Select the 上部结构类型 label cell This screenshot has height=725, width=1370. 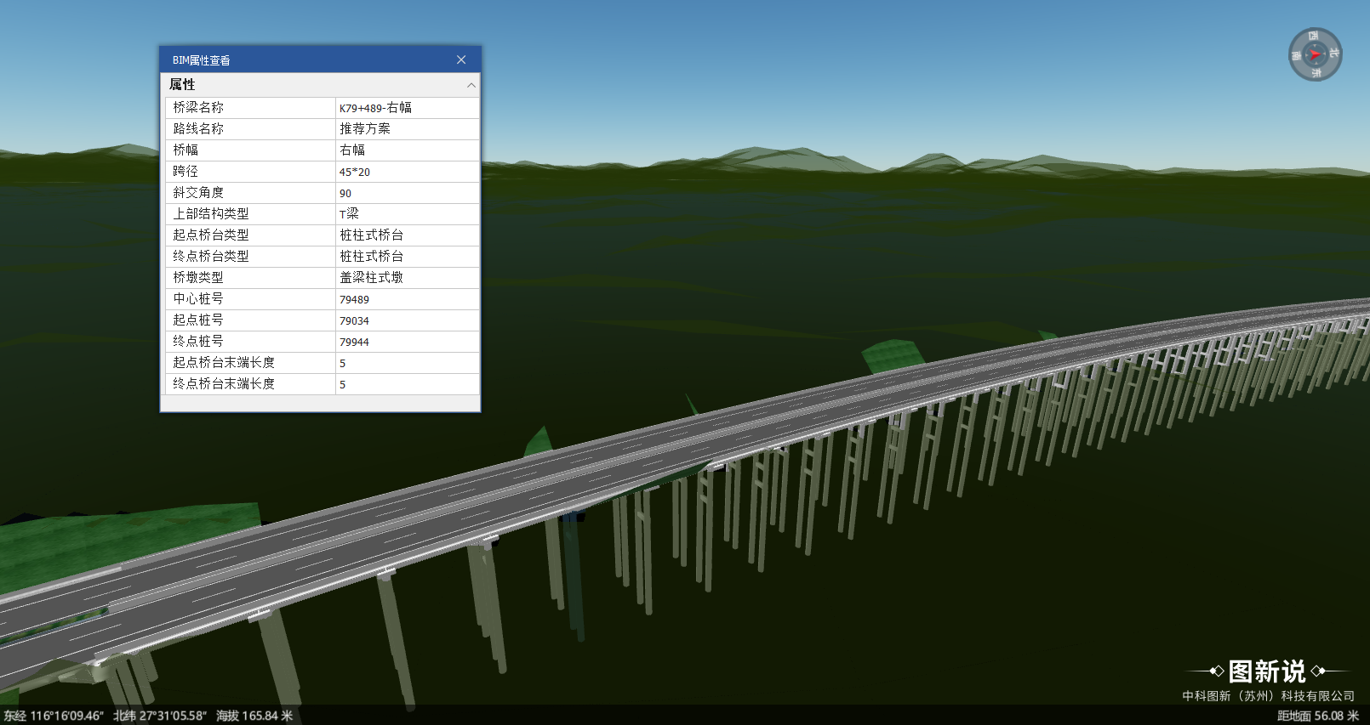(x=250, y=214)
